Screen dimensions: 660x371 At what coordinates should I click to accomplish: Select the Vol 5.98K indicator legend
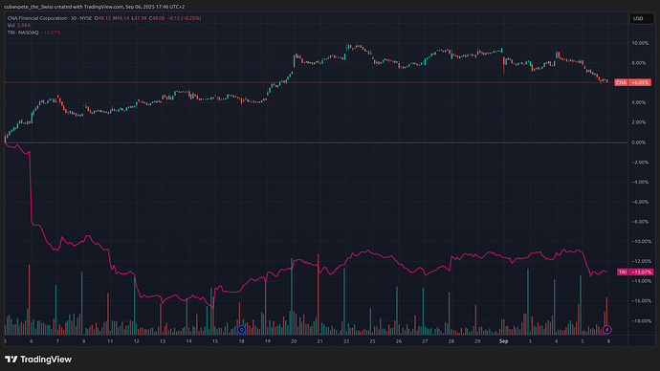(x=19, y=25)
